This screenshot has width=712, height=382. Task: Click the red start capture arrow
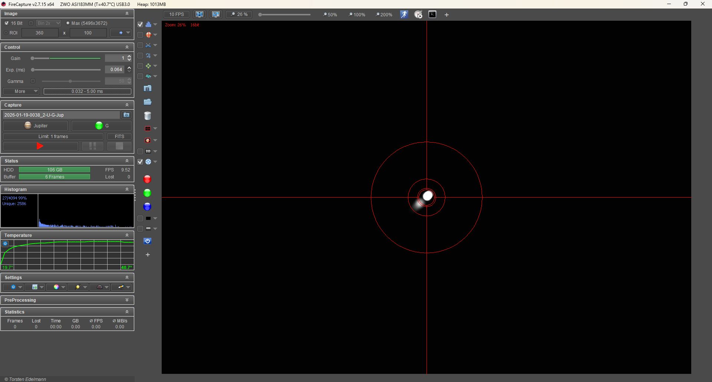[x=40, y=146]
